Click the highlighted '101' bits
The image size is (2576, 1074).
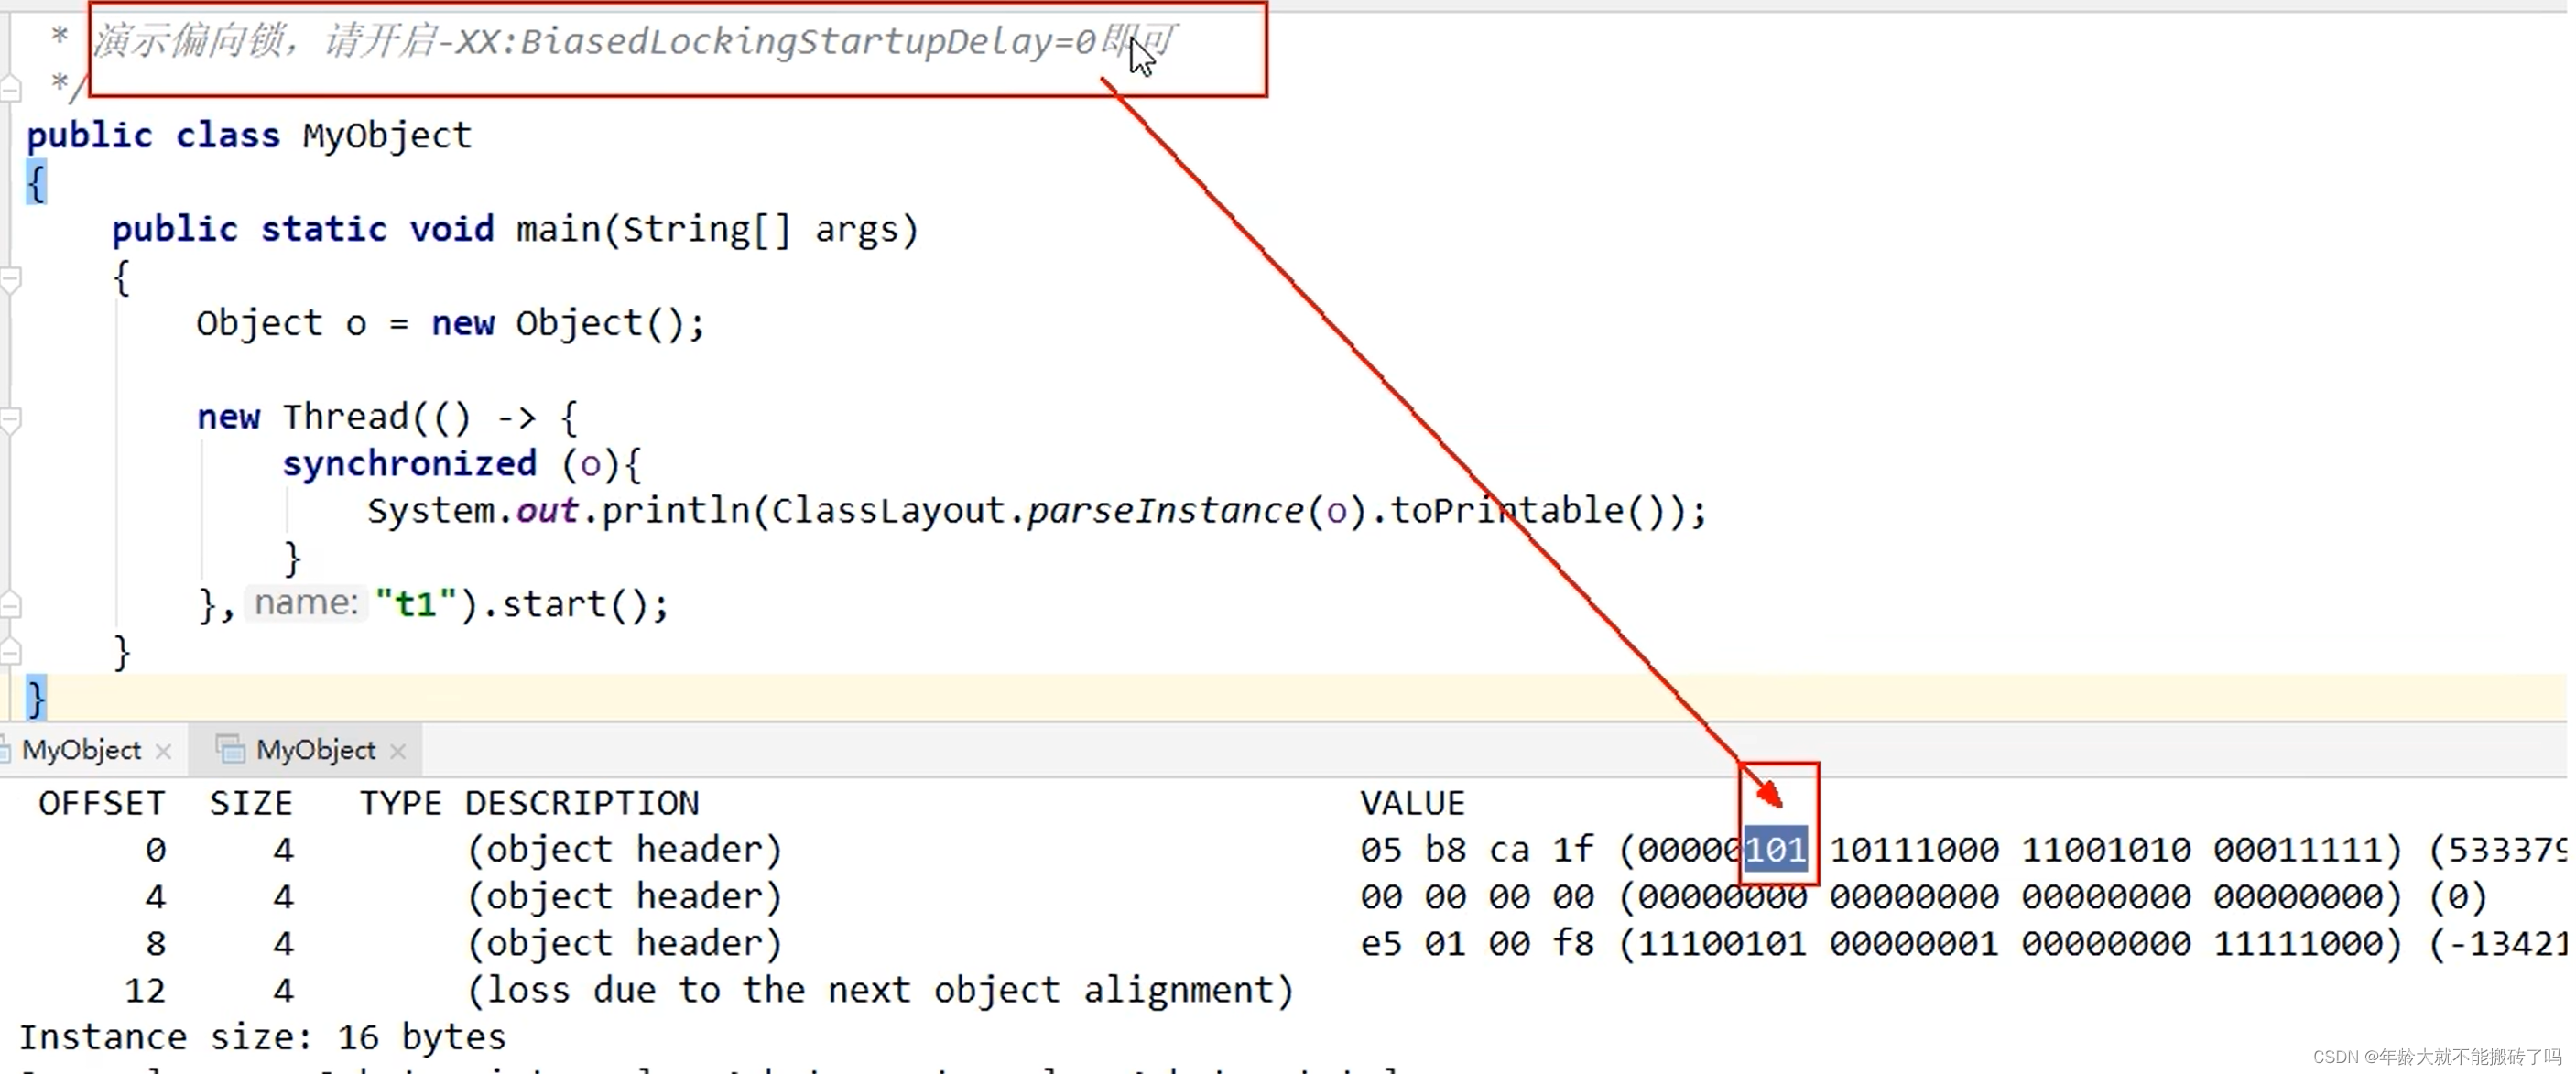1776,850
